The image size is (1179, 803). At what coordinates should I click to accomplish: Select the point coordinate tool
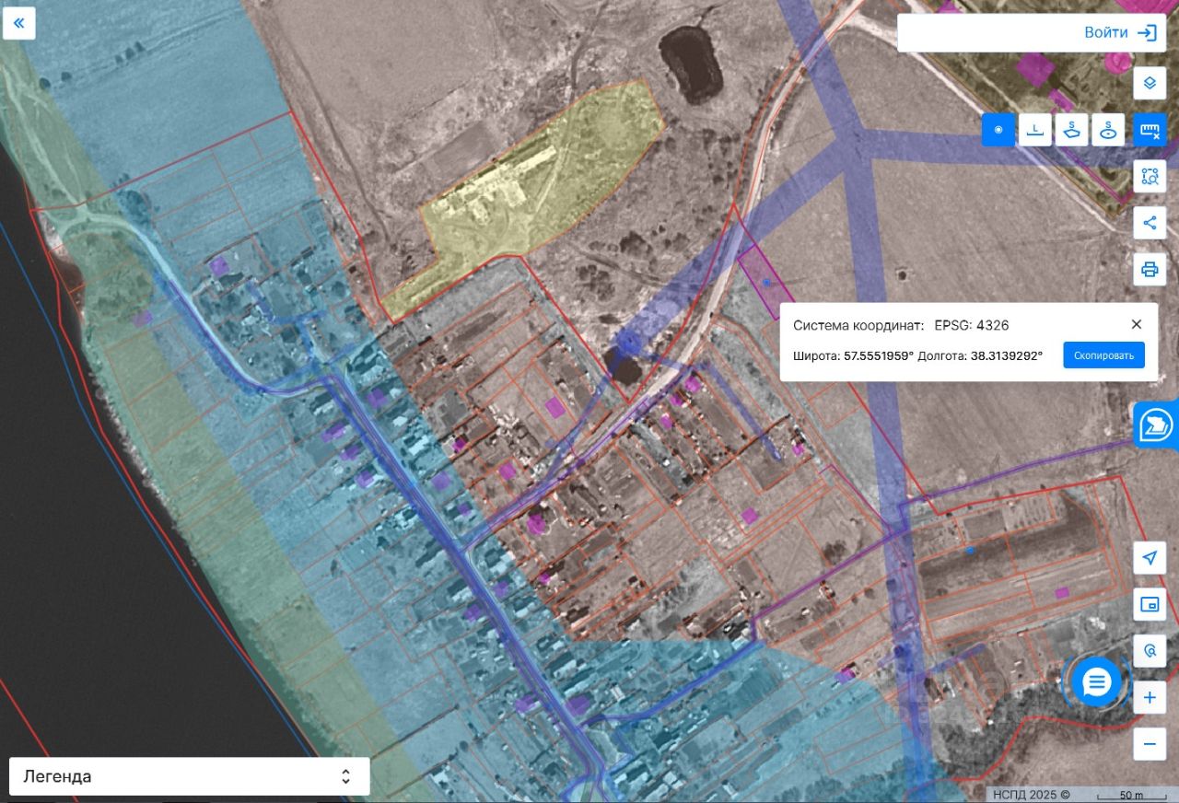(x=998, y=130)
